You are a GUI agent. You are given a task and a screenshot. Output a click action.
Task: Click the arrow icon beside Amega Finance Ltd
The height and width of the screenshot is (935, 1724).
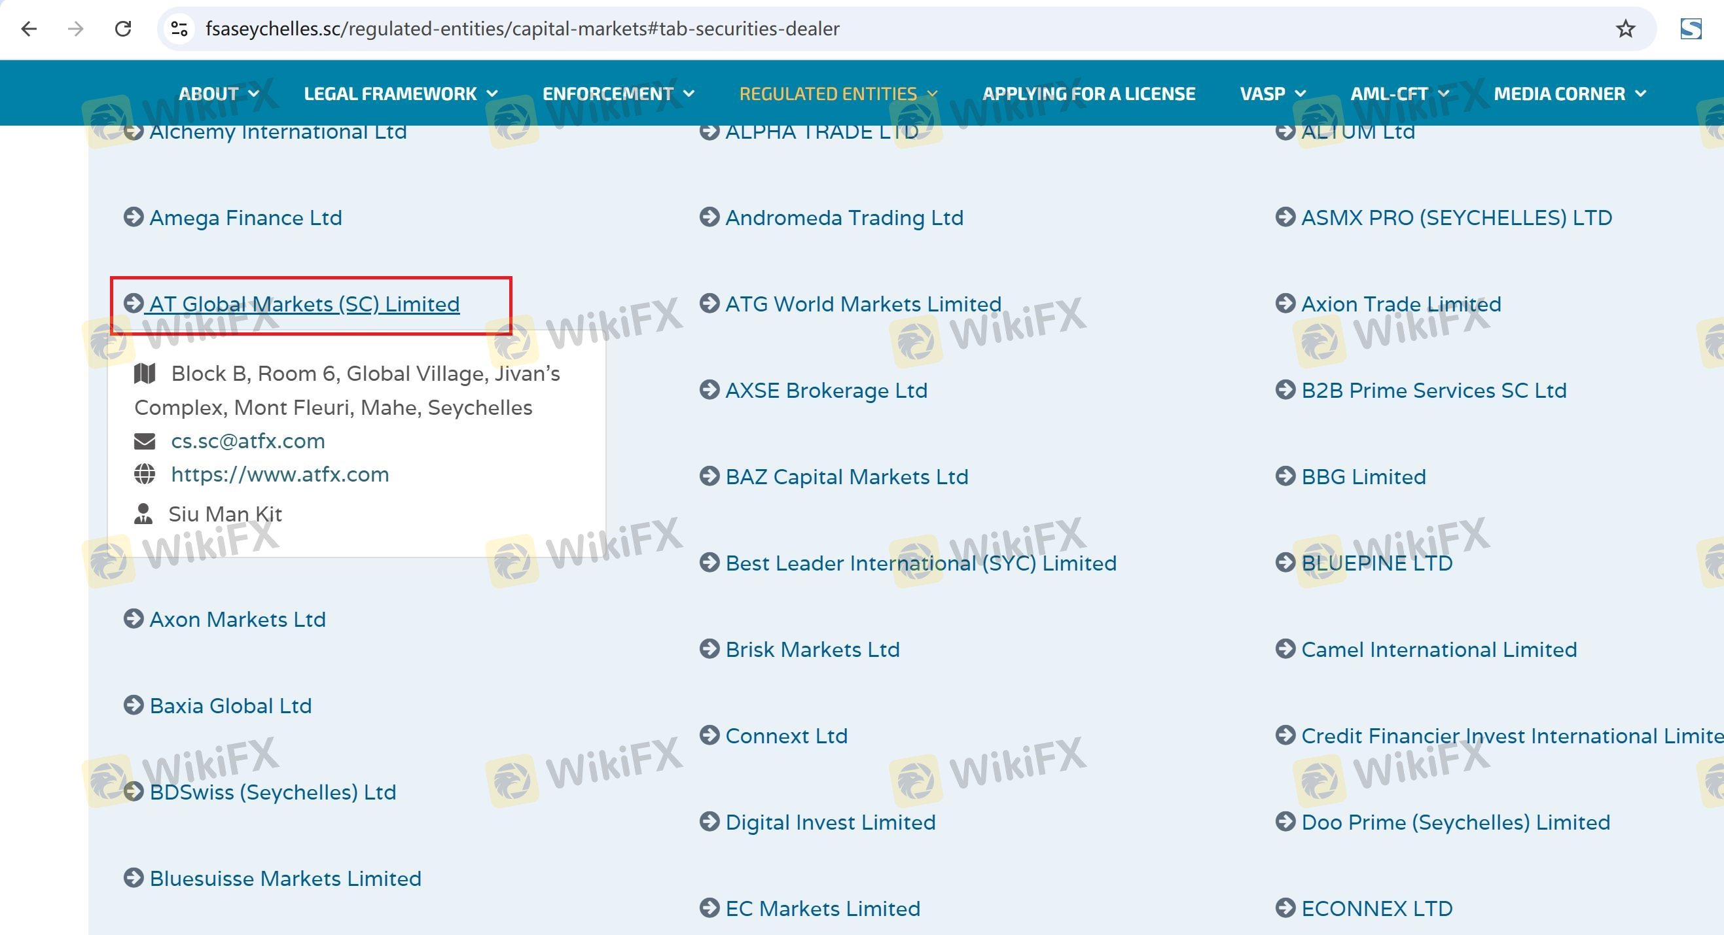(x=133, y=217)
